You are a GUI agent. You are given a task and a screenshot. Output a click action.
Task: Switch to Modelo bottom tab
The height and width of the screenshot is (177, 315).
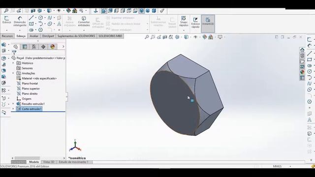(34, 162)
